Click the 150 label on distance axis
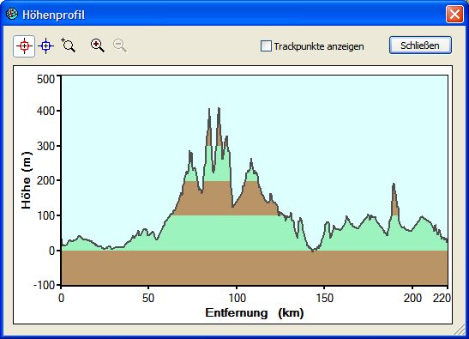This screenshot has height=339, width=469. point(324,298)
